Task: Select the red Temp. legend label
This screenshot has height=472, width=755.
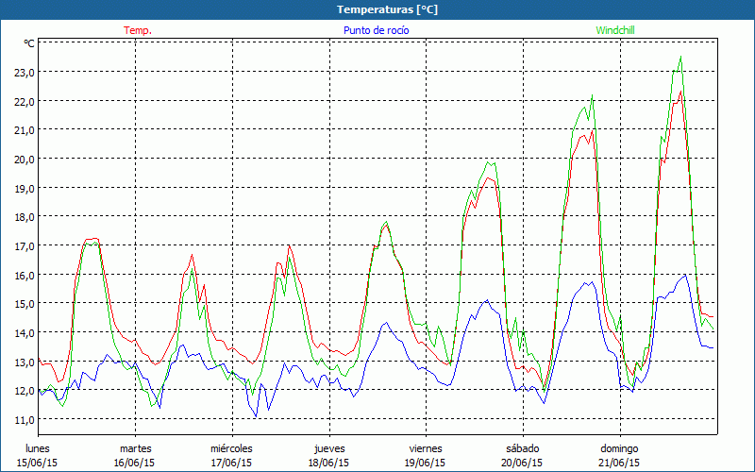Action: (x=138, y=30)
